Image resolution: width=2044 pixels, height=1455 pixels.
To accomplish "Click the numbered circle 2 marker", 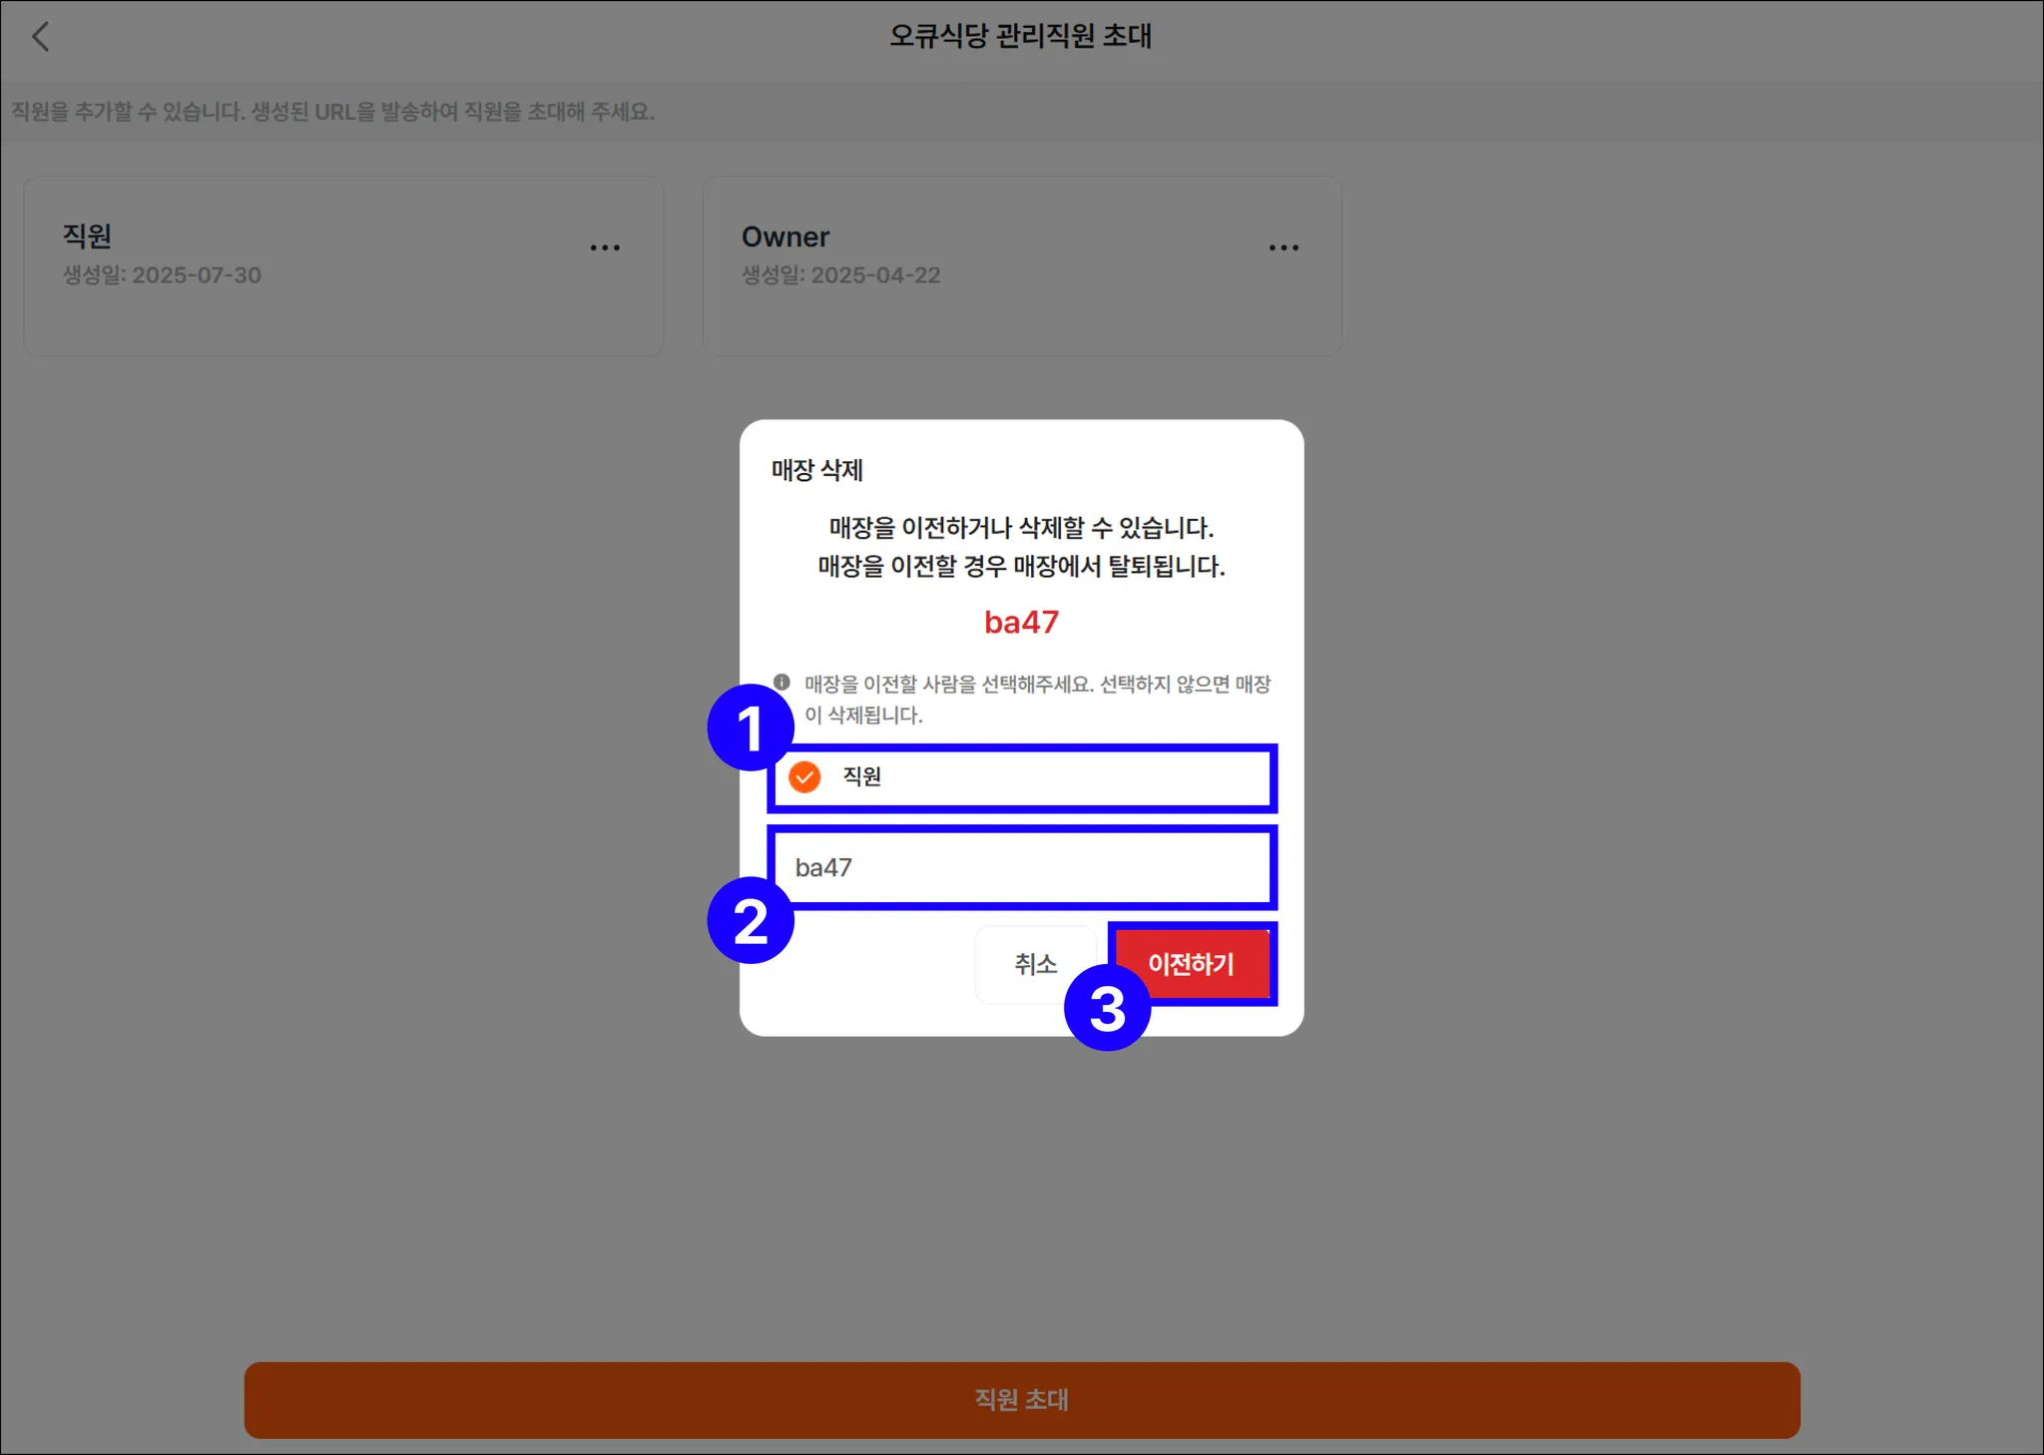I will (750, 920).
